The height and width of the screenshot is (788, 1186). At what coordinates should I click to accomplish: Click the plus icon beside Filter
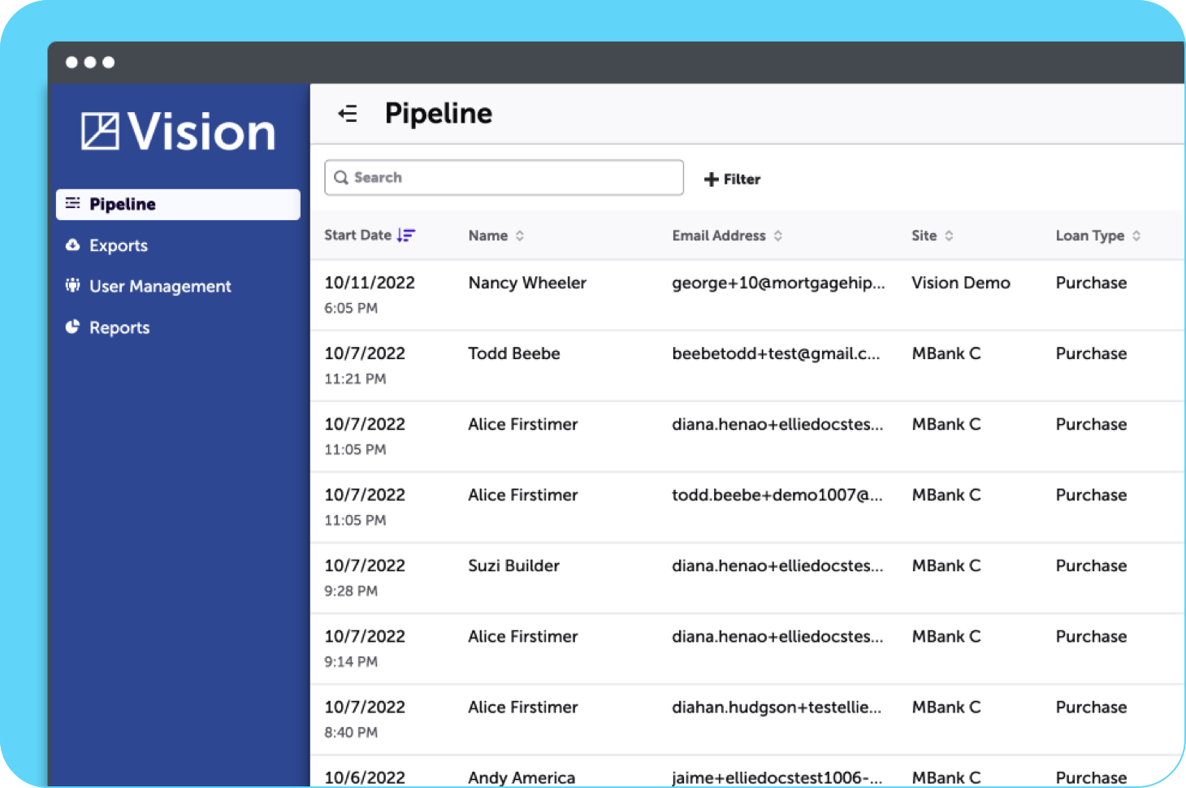coord(711,180)
